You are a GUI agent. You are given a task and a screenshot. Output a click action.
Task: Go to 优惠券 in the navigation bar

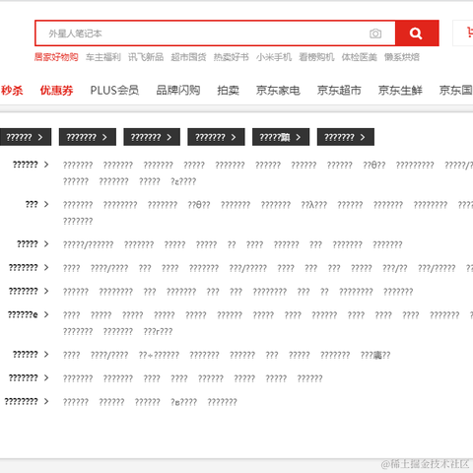pyautogui.click(x=56, y=91)
